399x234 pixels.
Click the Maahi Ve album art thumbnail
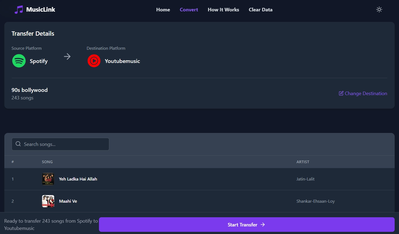pyautogui.click(x=48, y=201)
